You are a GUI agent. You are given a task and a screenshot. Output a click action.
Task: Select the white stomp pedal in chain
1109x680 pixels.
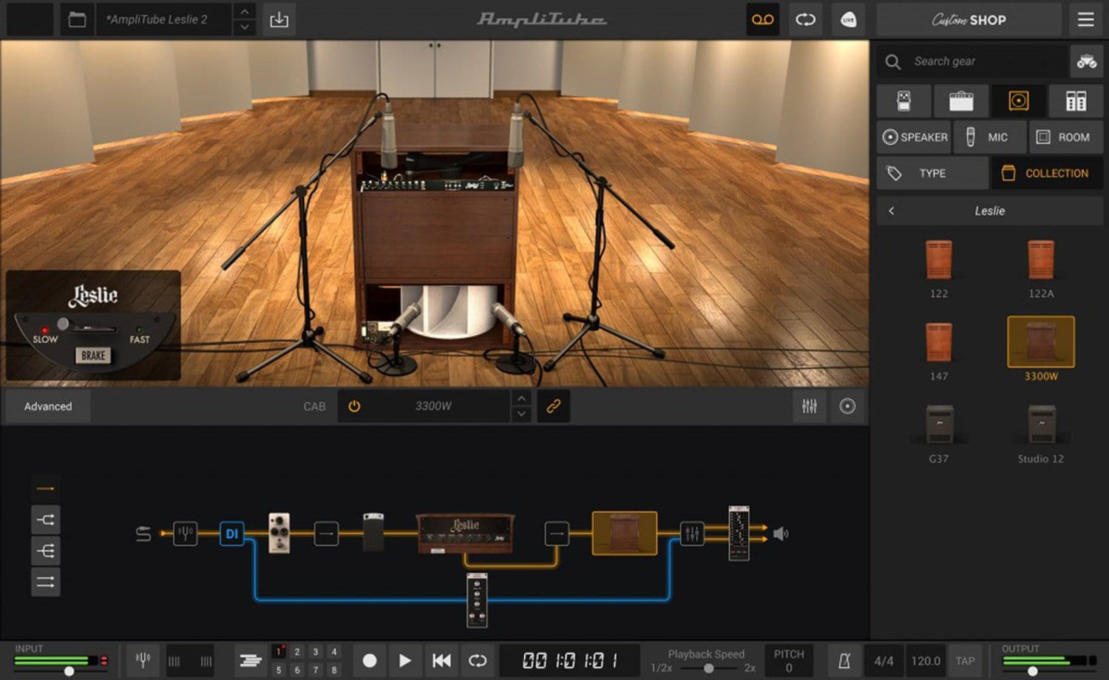click(279, 532)
